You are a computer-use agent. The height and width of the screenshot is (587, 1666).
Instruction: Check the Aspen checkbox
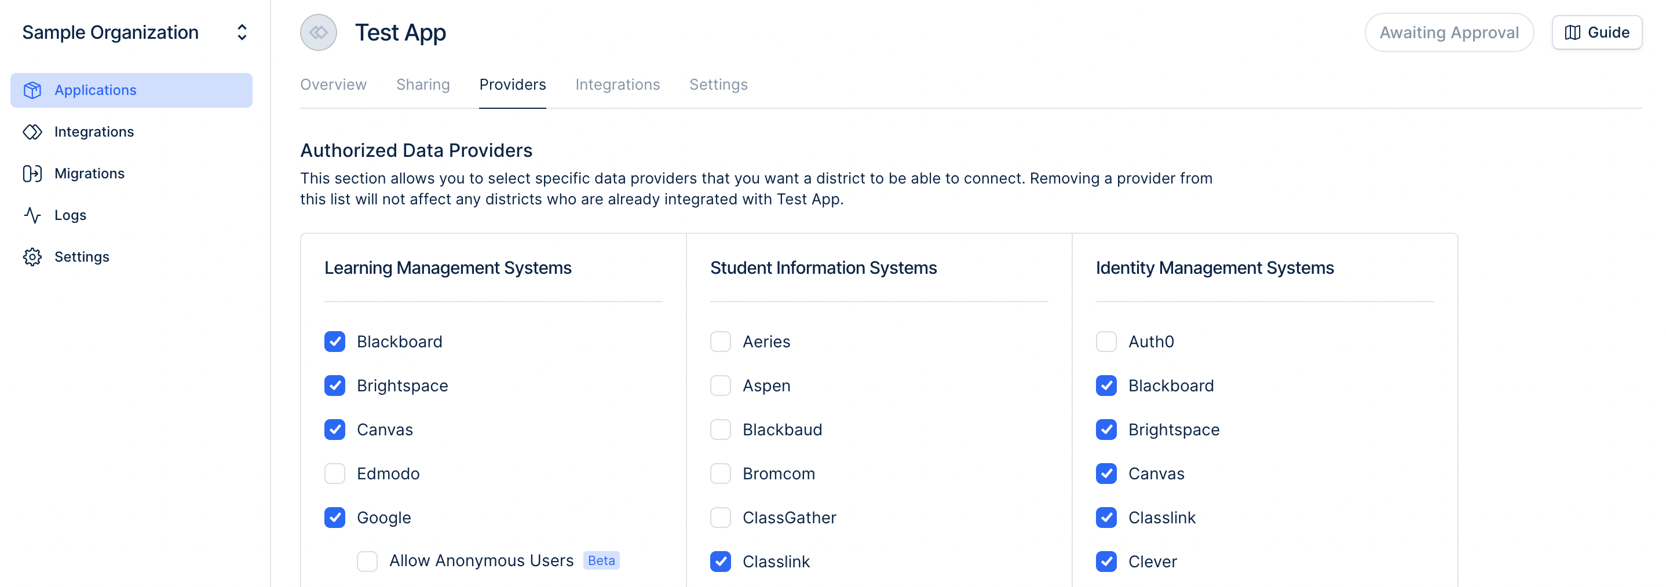[x=721, y=386]
